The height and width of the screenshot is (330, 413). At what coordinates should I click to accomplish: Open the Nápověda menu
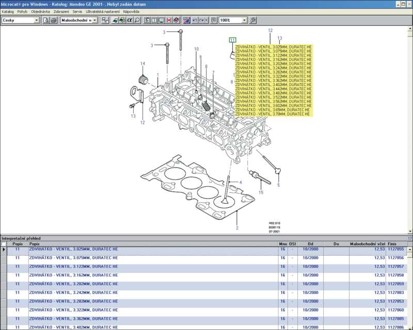coord(131,11)
